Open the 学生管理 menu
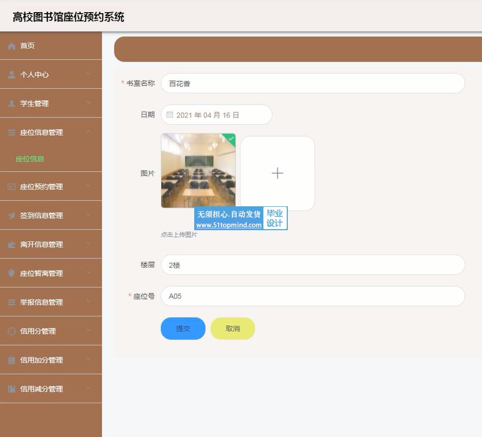 [51, 104]
